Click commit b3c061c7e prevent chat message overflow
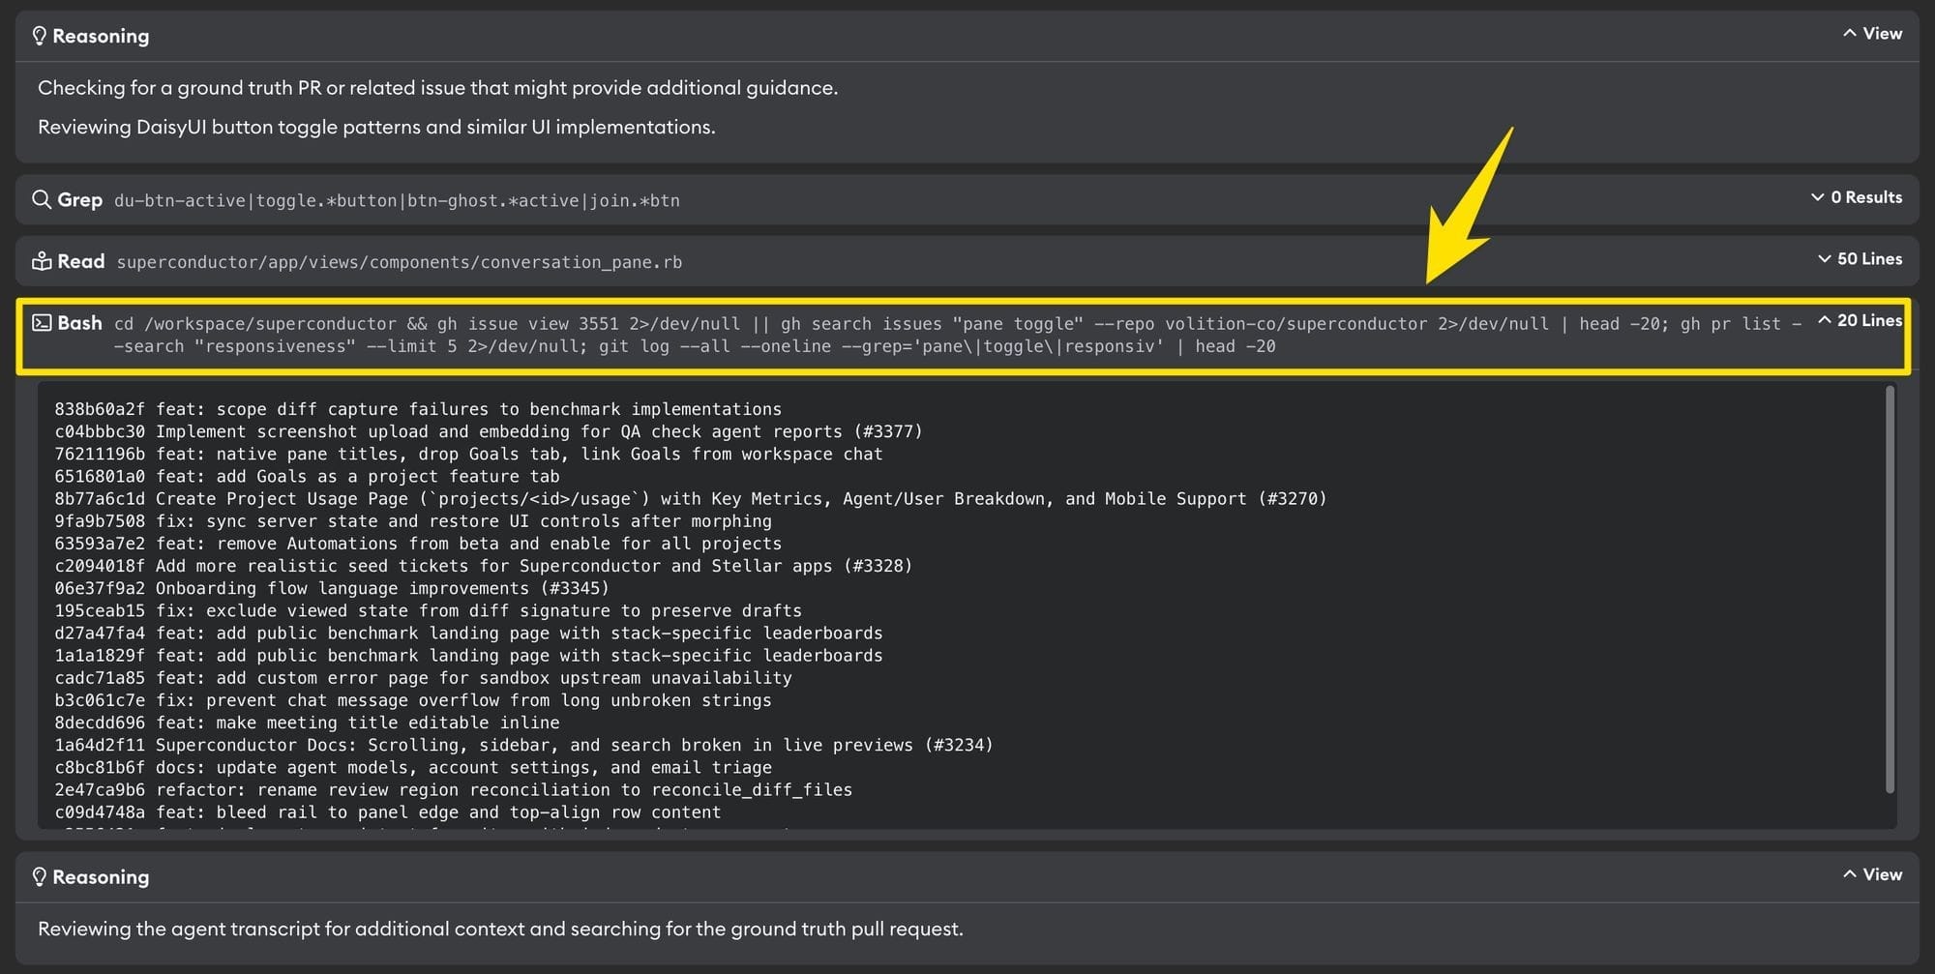1935x974 pixels. point(413,699)
